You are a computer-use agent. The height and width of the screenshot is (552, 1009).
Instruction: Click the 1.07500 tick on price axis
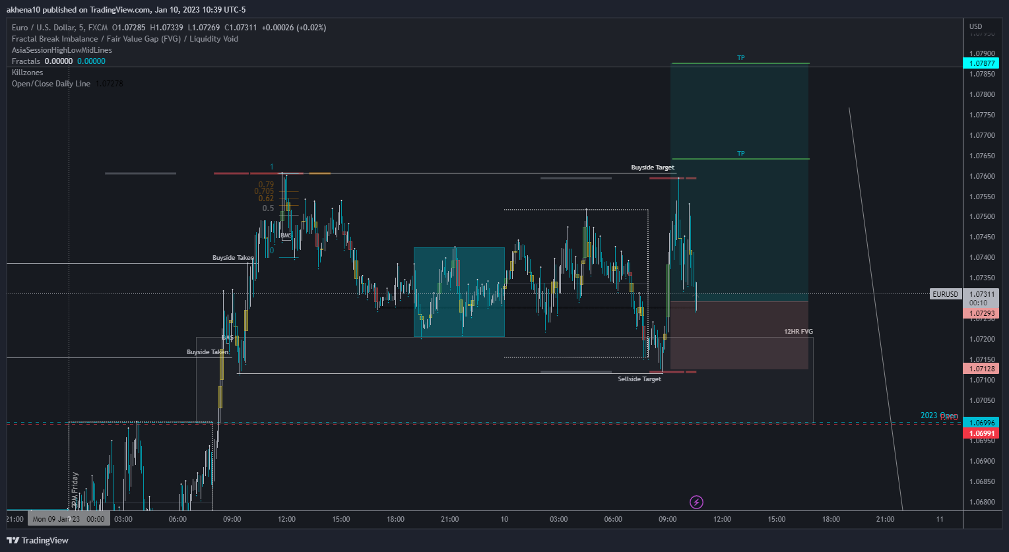982,216
